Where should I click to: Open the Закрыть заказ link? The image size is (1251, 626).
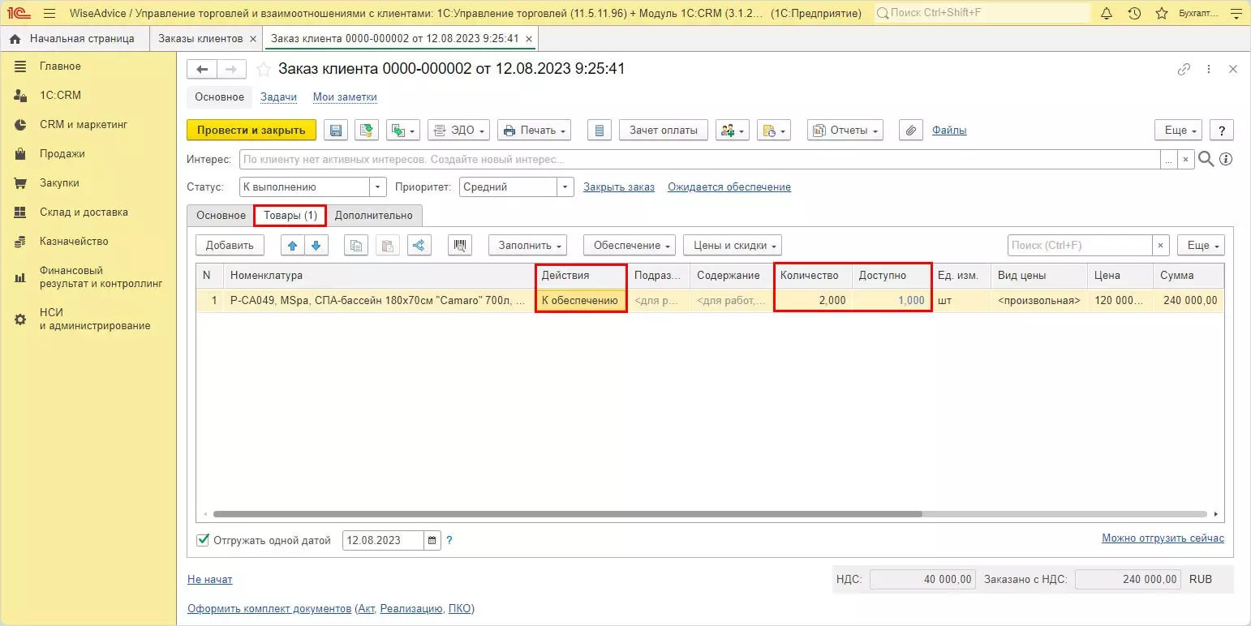coord(619,187)
